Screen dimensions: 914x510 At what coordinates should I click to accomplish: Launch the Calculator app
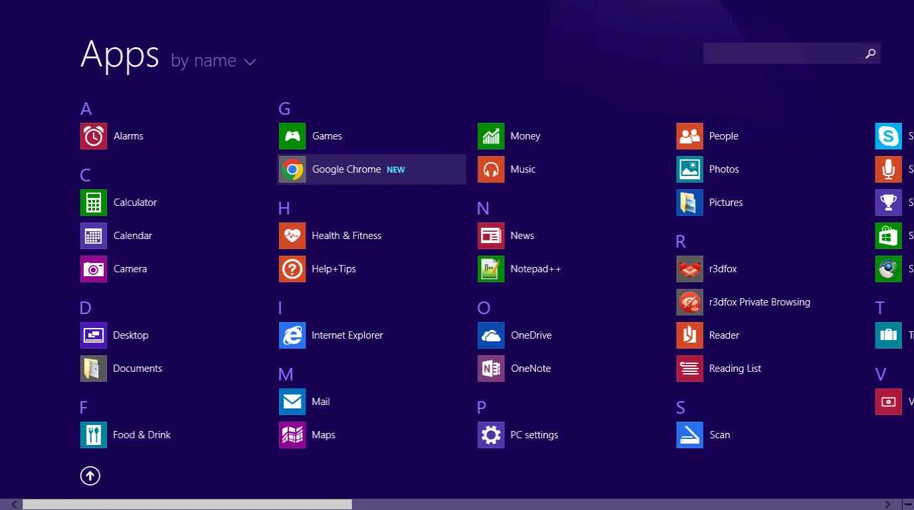pyautogui.click(x=119, y=203)
